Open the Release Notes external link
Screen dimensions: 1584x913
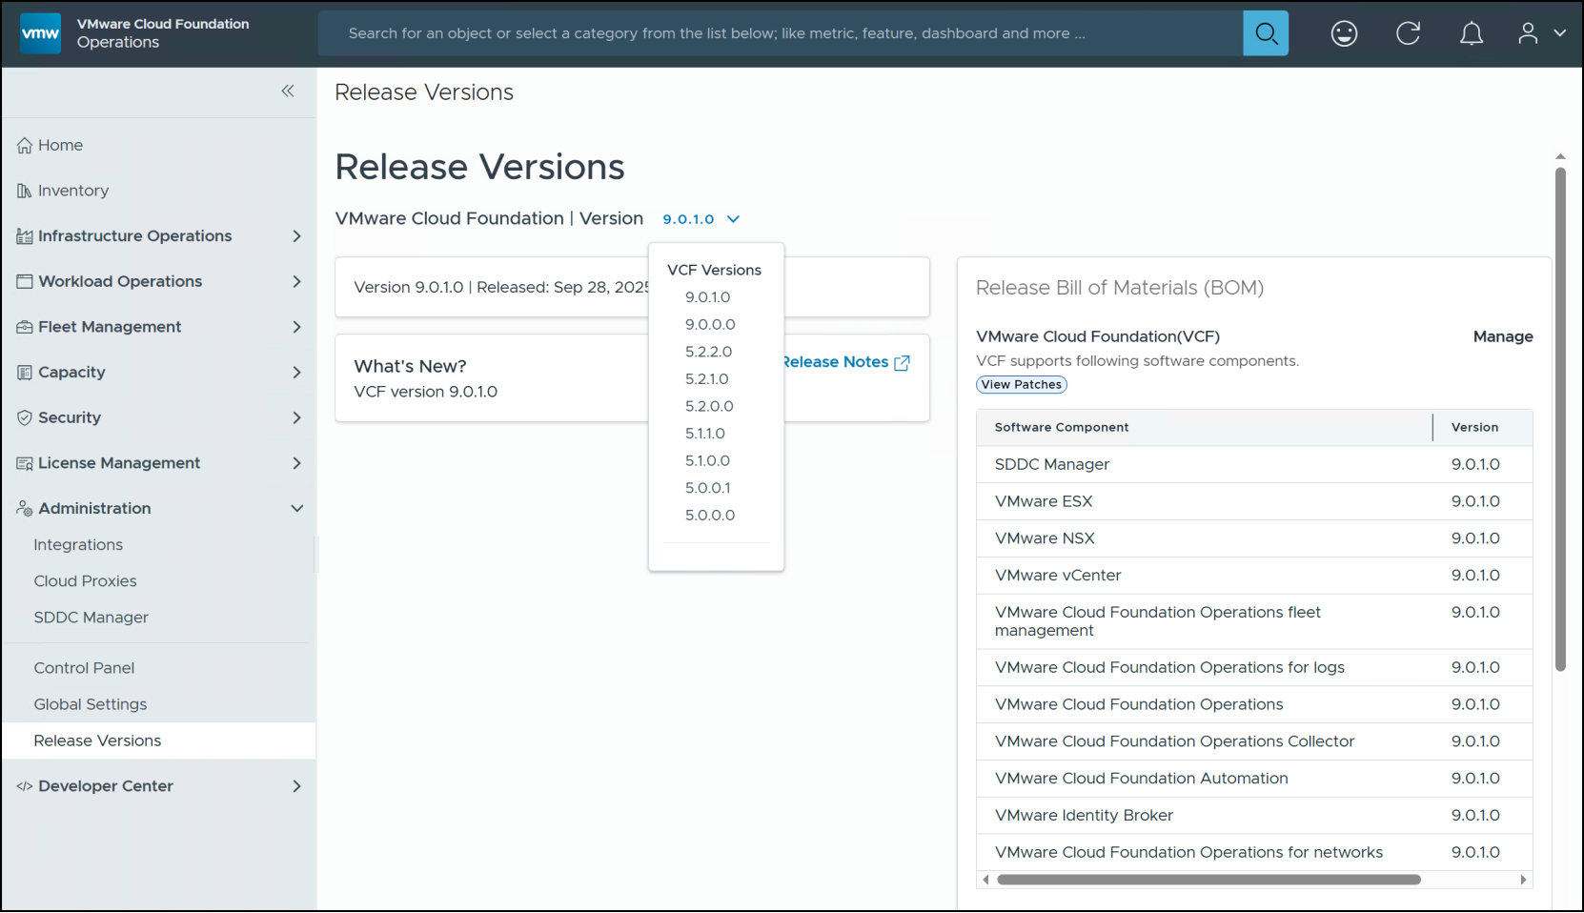tap(846, 362)
